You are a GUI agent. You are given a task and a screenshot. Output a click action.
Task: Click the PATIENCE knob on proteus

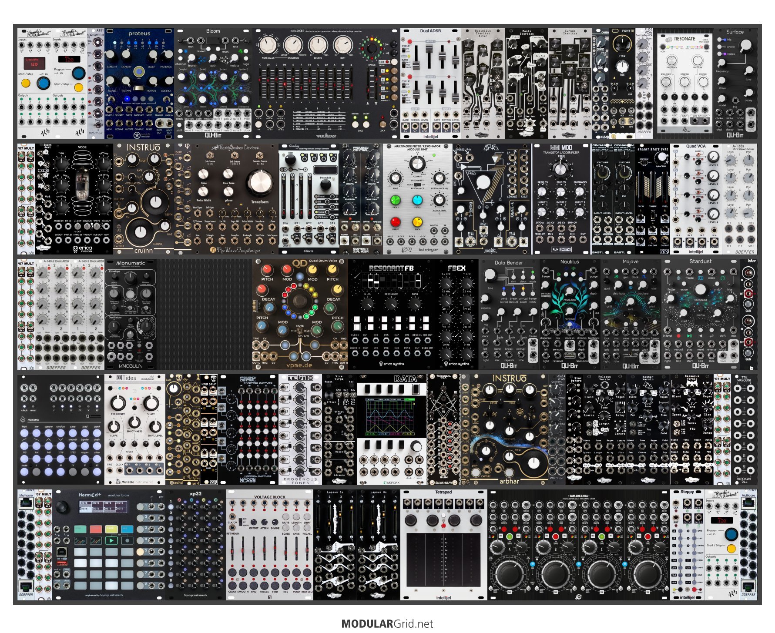click(167, 56)
